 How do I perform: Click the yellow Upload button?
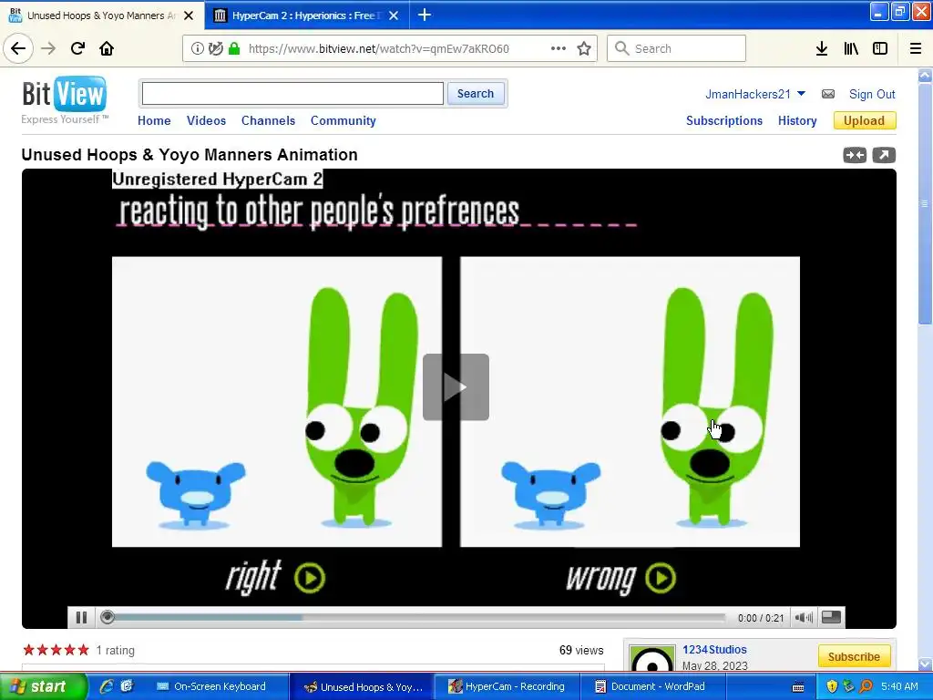(865, 121)
